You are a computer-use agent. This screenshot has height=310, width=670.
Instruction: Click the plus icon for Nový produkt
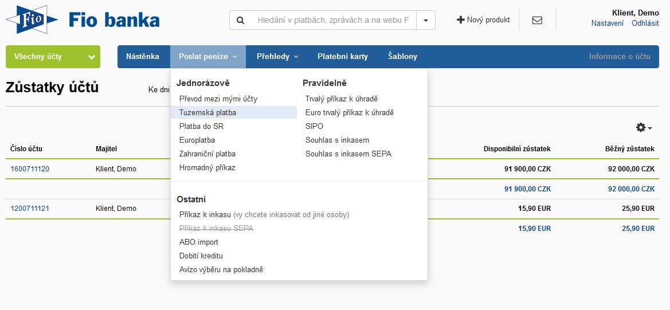pyautogui.click(x=461, y=19)
